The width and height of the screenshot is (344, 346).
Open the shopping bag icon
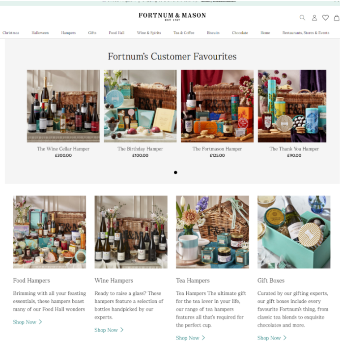click(x=337, y=18)
